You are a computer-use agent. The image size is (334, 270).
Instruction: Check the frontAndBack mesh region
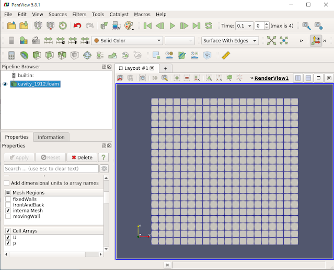pos(8,205)
